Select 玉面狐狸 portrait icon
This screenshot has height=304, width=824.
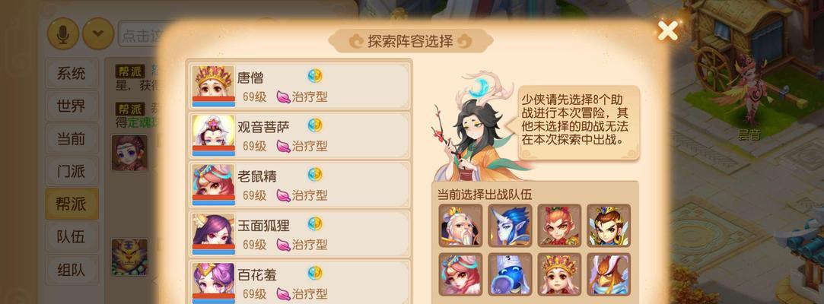(x=213, y=234)
